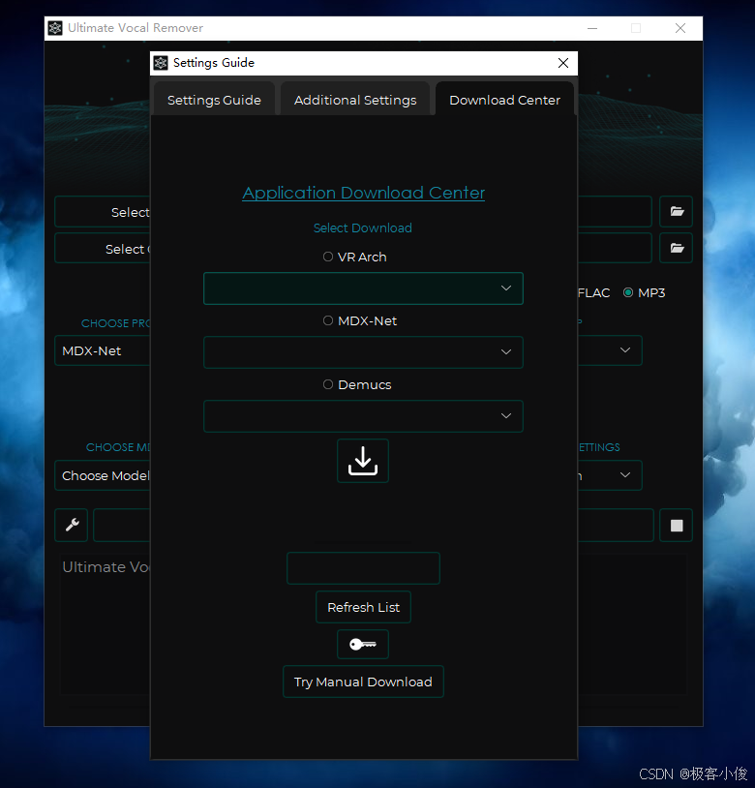Click the Select Input button in main window
The image size is (755, 788).
[x=103, y=212]
